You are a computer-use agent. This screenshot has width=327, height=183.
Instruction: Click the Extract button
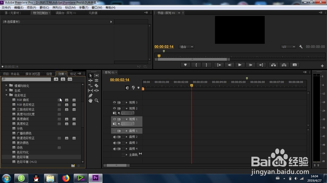pos(284,65)
